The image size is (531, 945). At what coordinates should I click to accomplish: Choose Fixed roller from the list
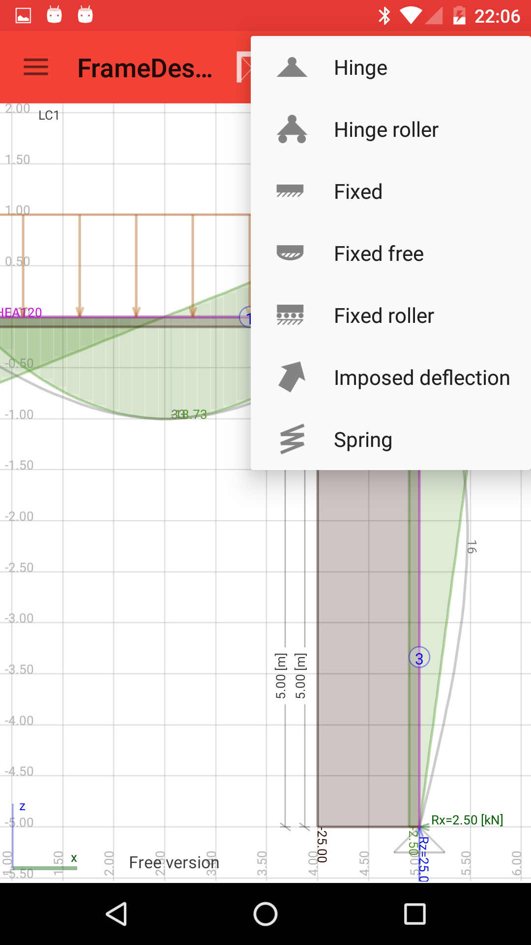pyautogui.click(x=383, y=315)
